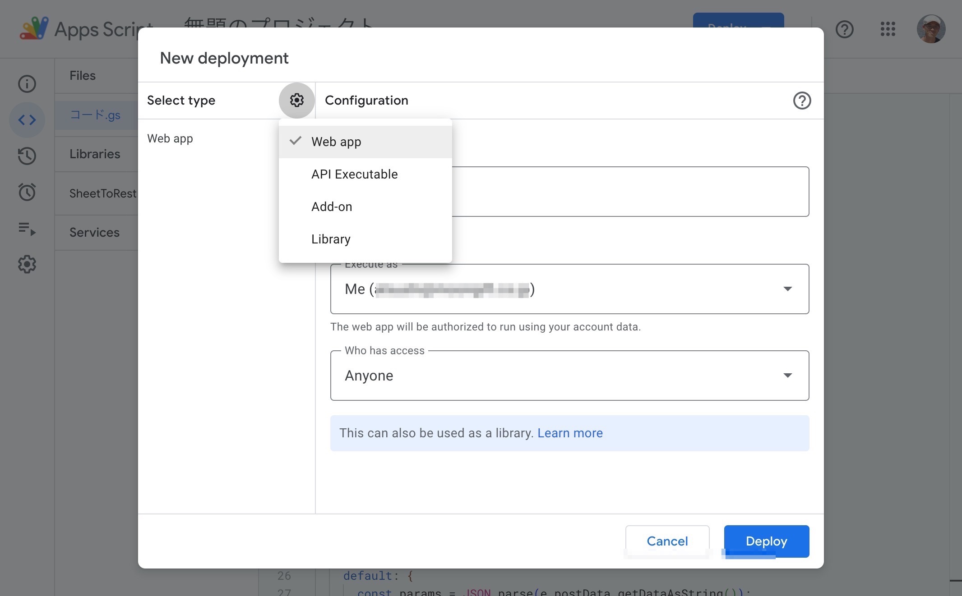Choose Add-on from the type list

tap(332, 206)
